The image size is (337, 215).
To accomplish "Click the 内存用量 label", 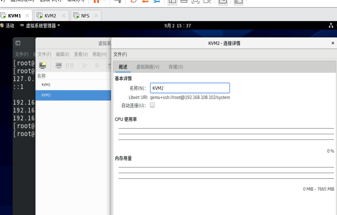I will pos(123,158).
